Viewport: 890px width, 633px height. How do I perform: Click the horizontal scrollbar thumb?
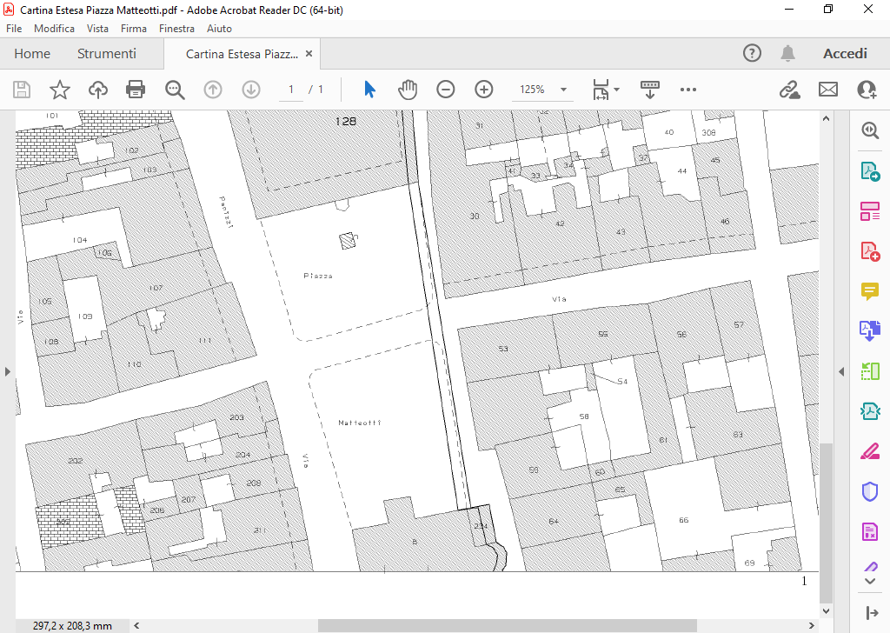[x=507, y=625]
